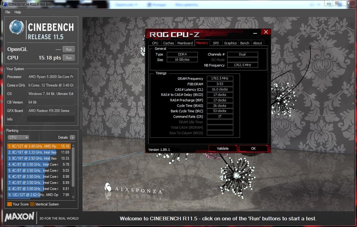The image size is (357, 227).
Task: Select ranking row 3 with score 10.33
Action: coord(39,158)
